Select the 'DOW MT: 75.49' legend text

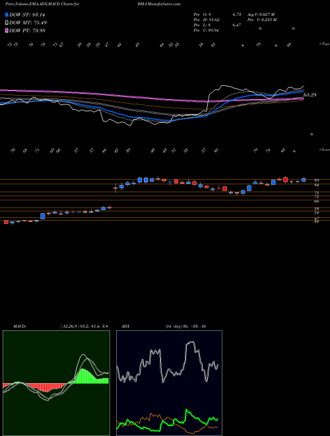(x=28, y=22)
